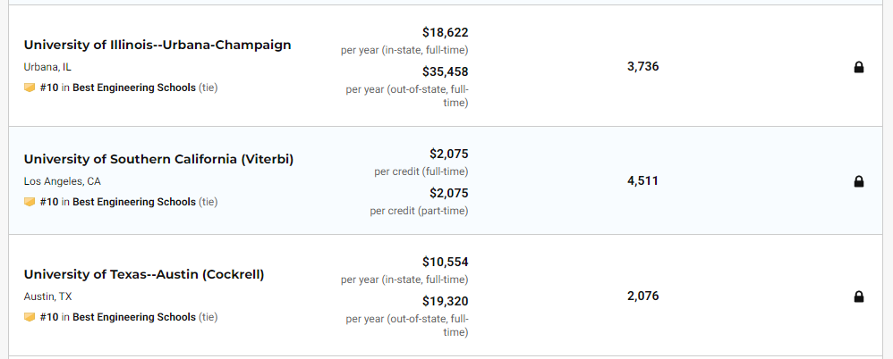
Task: Click the lock icon for Texas--Austin row
Action: pos(858,296)
